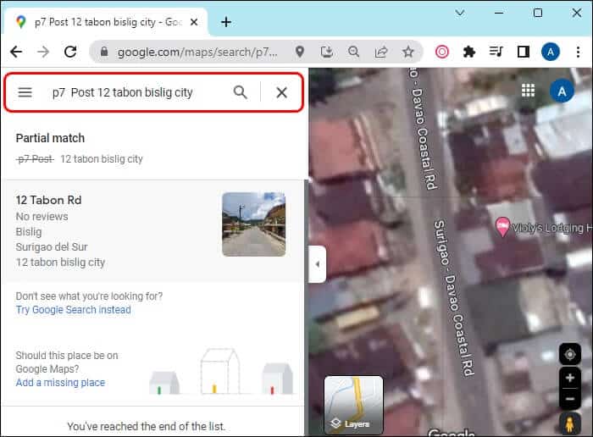Click the search magnifier in Maps search box
Image resolution: width=593 pixels, height=437 pixels.
[240, 91]
